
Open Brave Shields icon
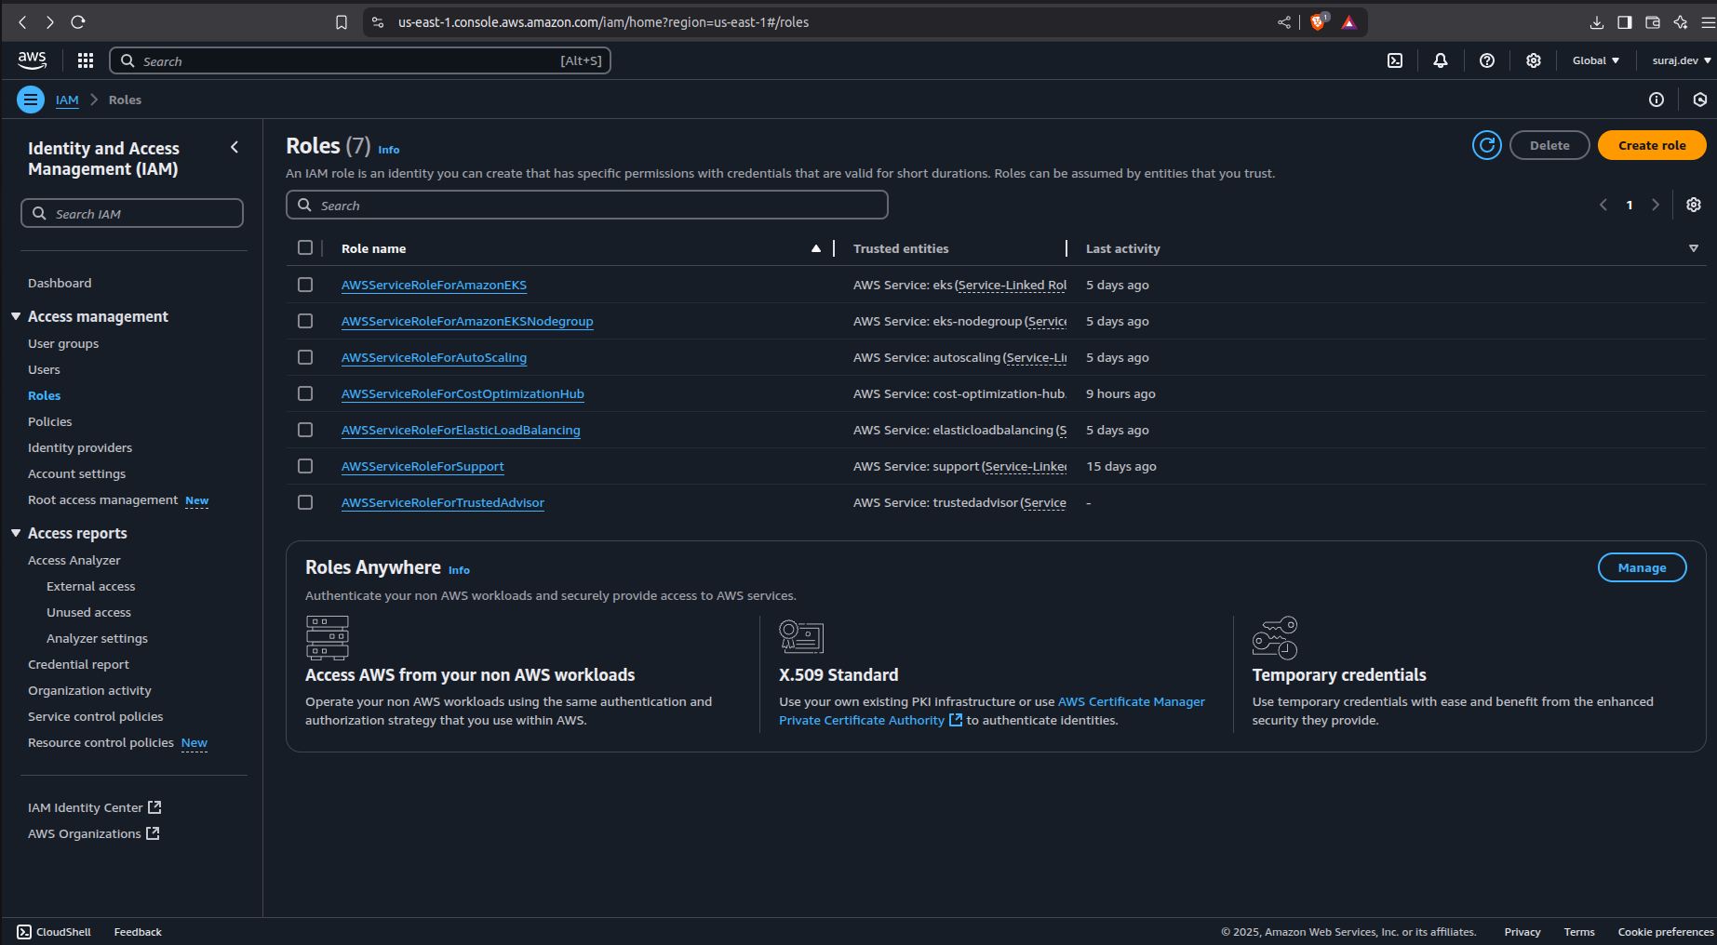[x=1319, y=22]
